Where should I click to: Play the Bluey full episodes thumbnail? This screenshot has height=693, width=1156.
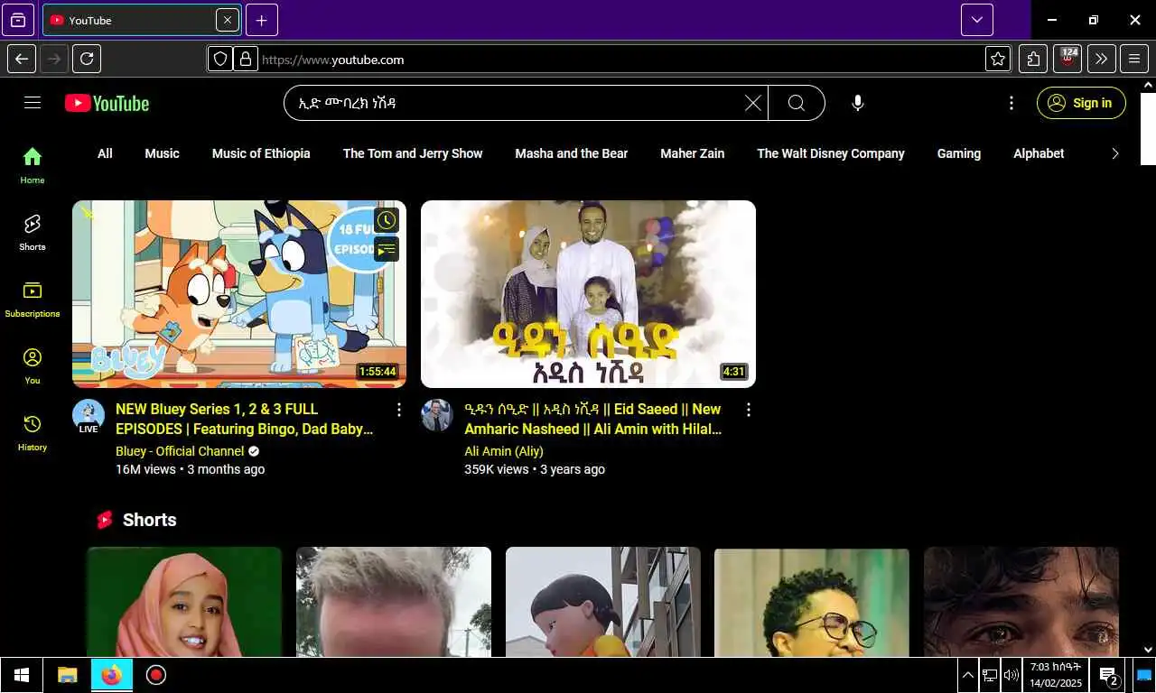pyautogui.click(x=239, y=294)
